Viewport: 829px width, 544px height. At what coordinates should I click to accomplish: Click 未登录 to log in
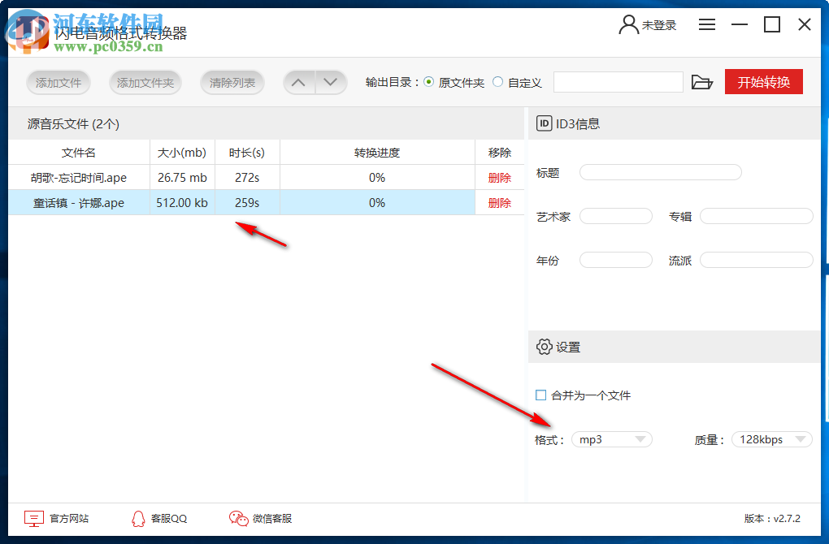[658, 24]
